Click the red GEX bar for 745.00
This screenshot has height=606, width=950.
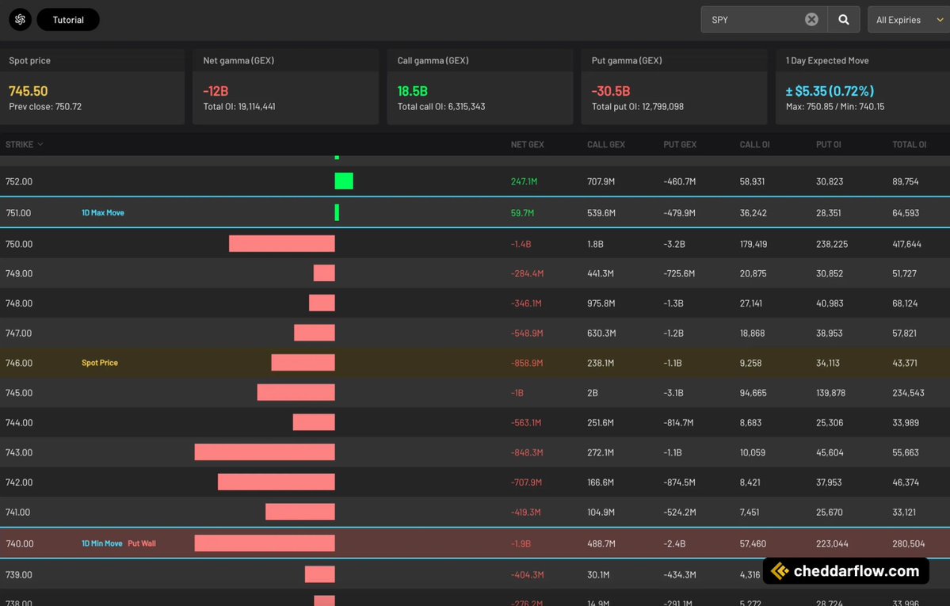(x=296, y=392)
